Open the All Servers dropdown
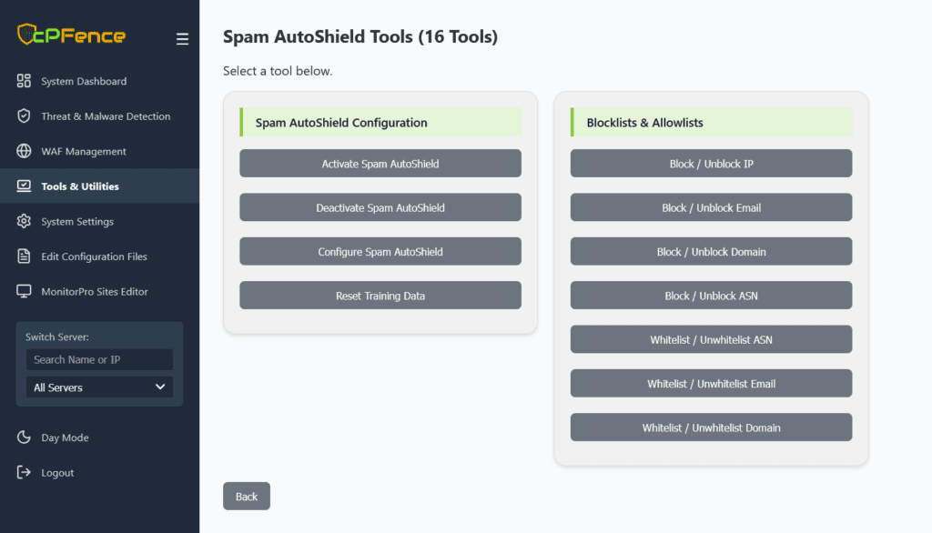 (99, 387)
